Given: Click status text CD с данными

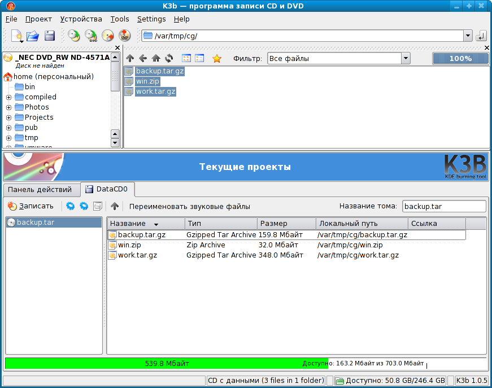Looking at the screenshot, I should [x=265, y=381].
